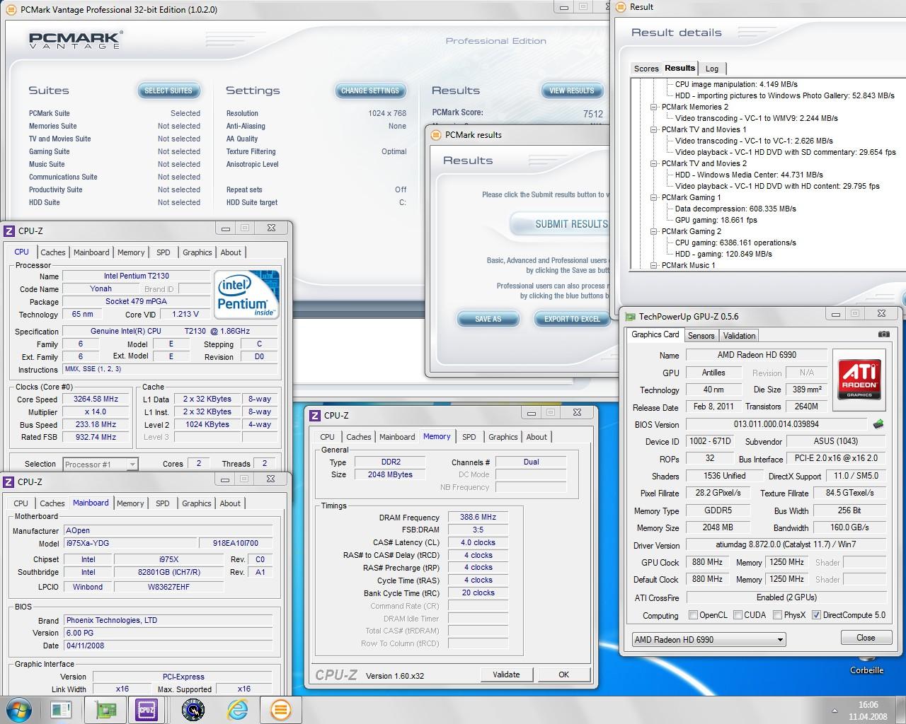Click the Core Speed value 3264.58 MHz

(96, 399)
